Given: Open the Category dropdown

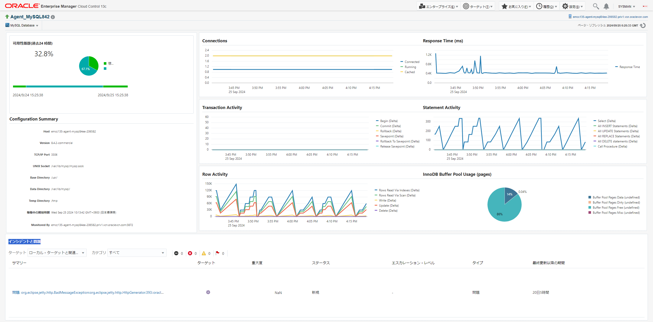Looking at the screenshot, I should pos(137,253).
